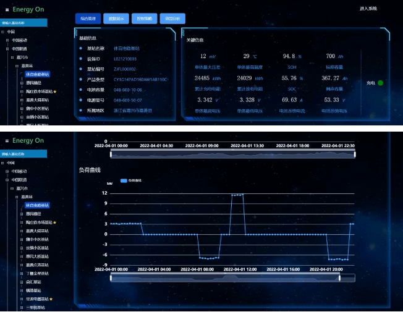
Task: Click the blue 负荷曲线 legend marker
Action: point(123,180)
